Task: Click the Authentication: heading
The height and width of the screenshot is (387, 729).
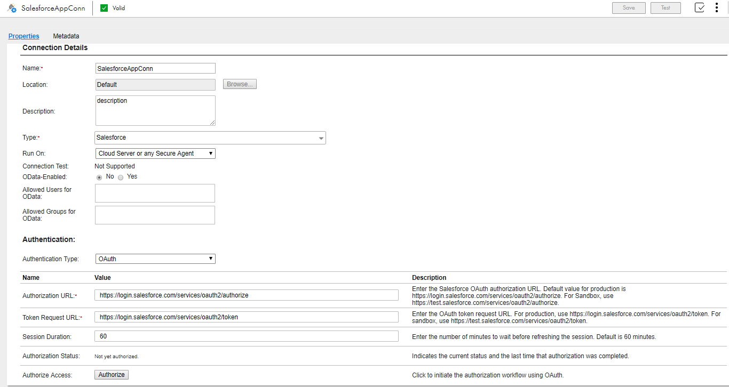Action: point(49,240)
